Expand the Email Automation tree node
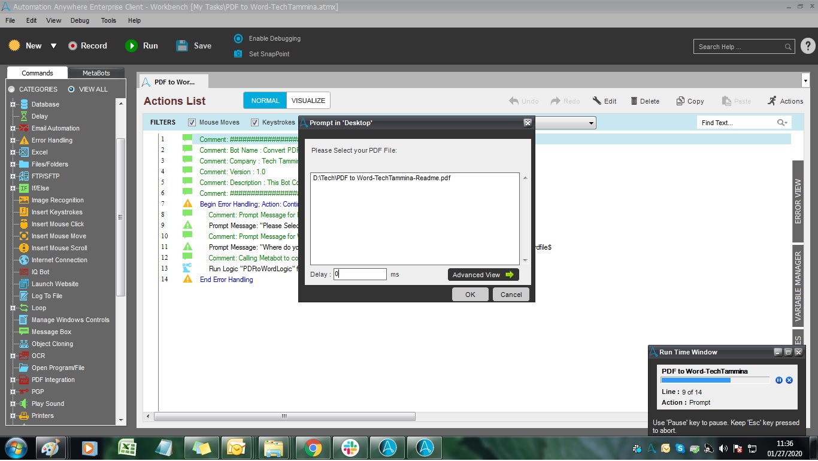 [13, 128]
